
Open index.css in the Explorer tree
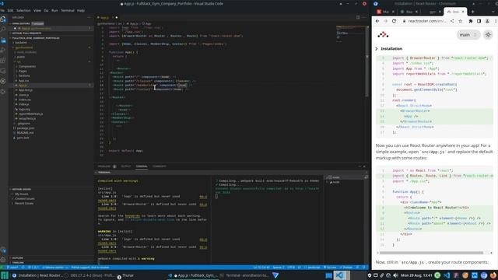click(x=24, y=100)
